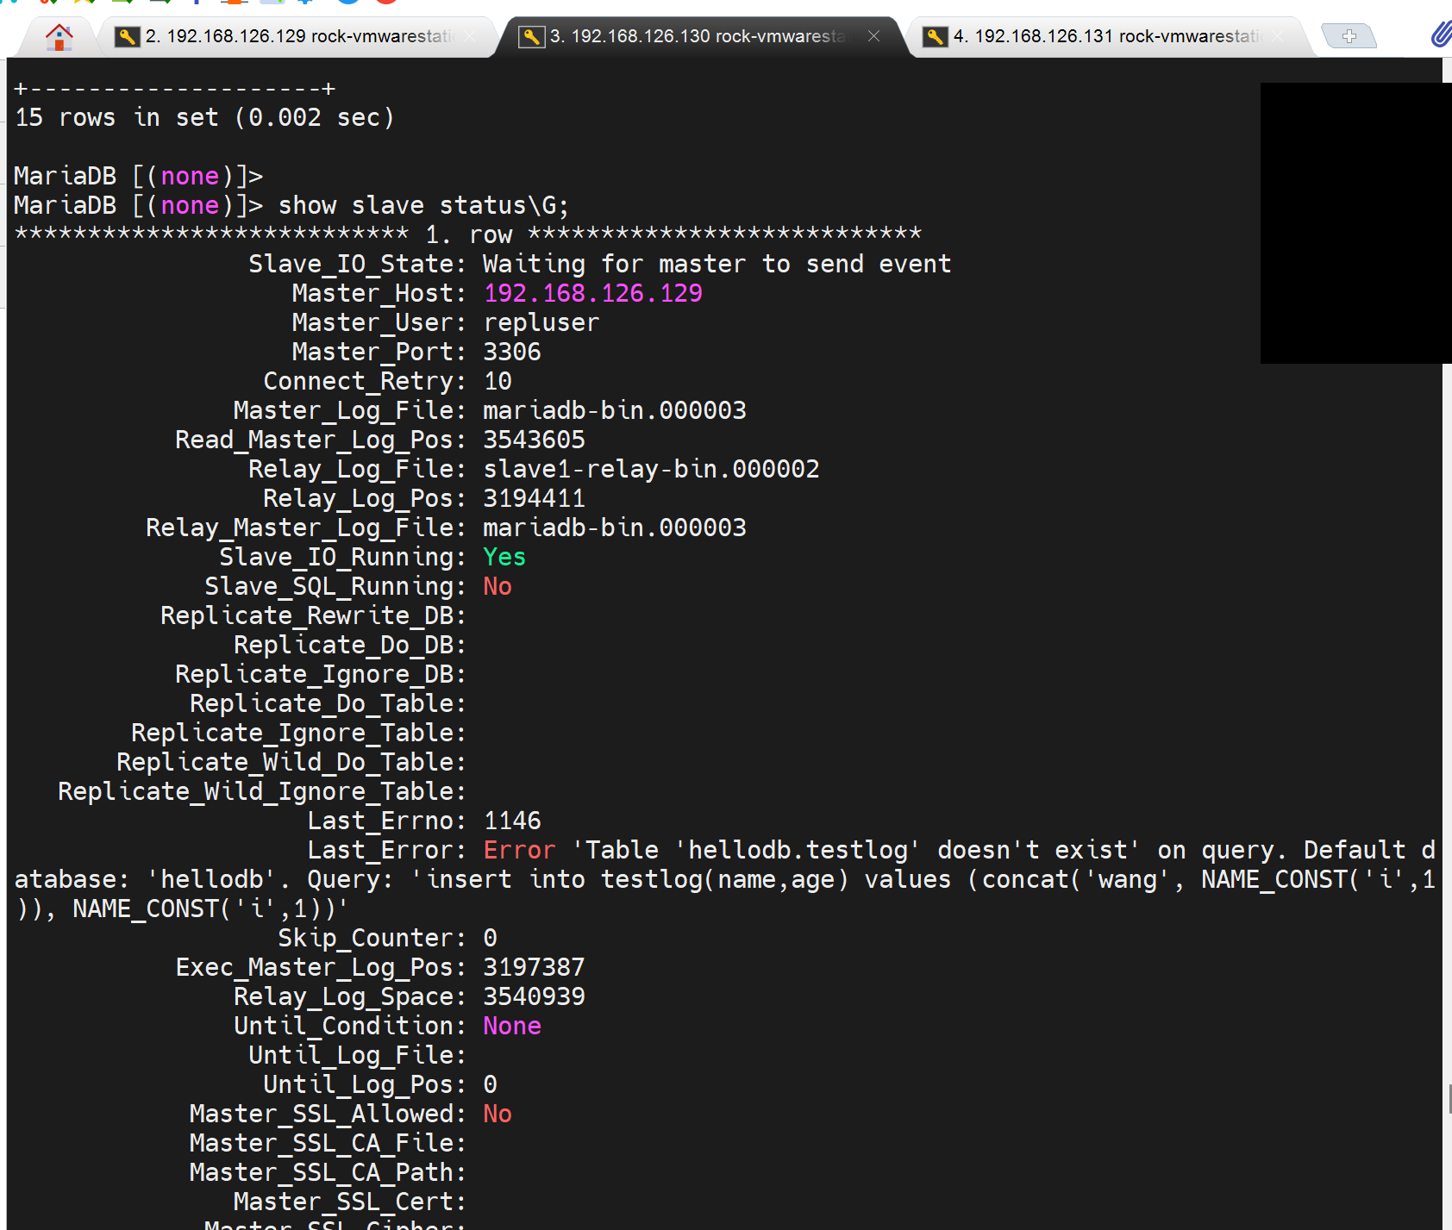
Task: Click the 'None' value of Until_Condition
Action: coord(512,1026)
